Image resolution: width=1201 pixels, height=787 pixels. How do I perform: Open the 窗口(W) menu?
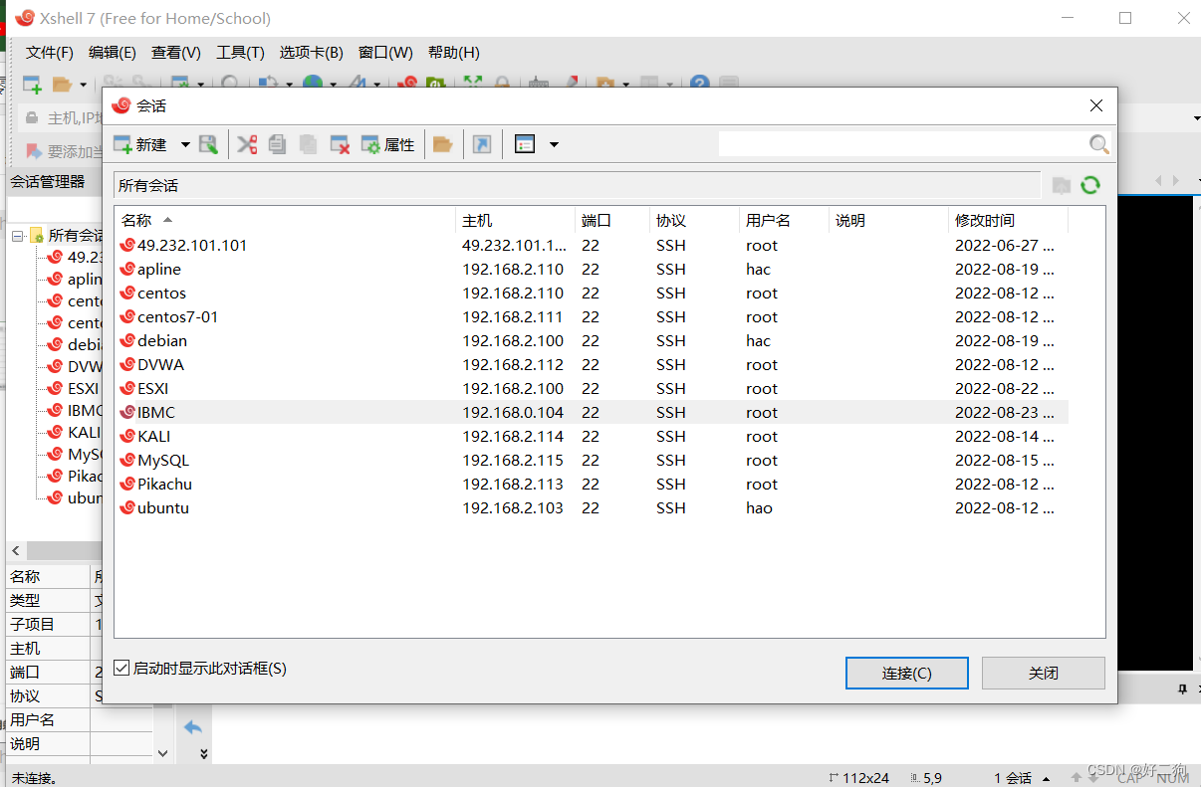[386, 53]
